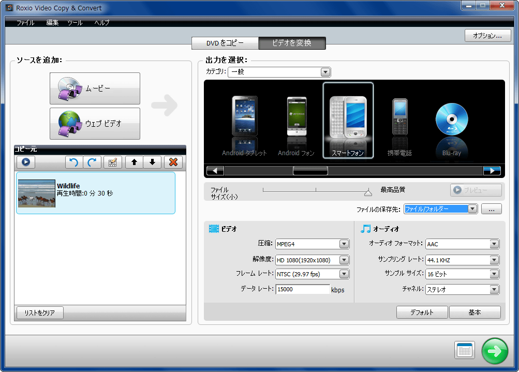Image resolution: width=519 pixels, height=372 pixels.
Task: Add source via the ムービー button
Action: (95, 88)
